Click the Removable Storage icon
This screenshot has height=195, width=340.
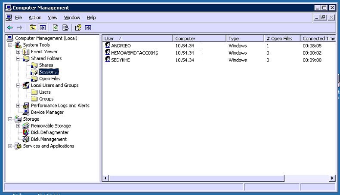[26, 126]
